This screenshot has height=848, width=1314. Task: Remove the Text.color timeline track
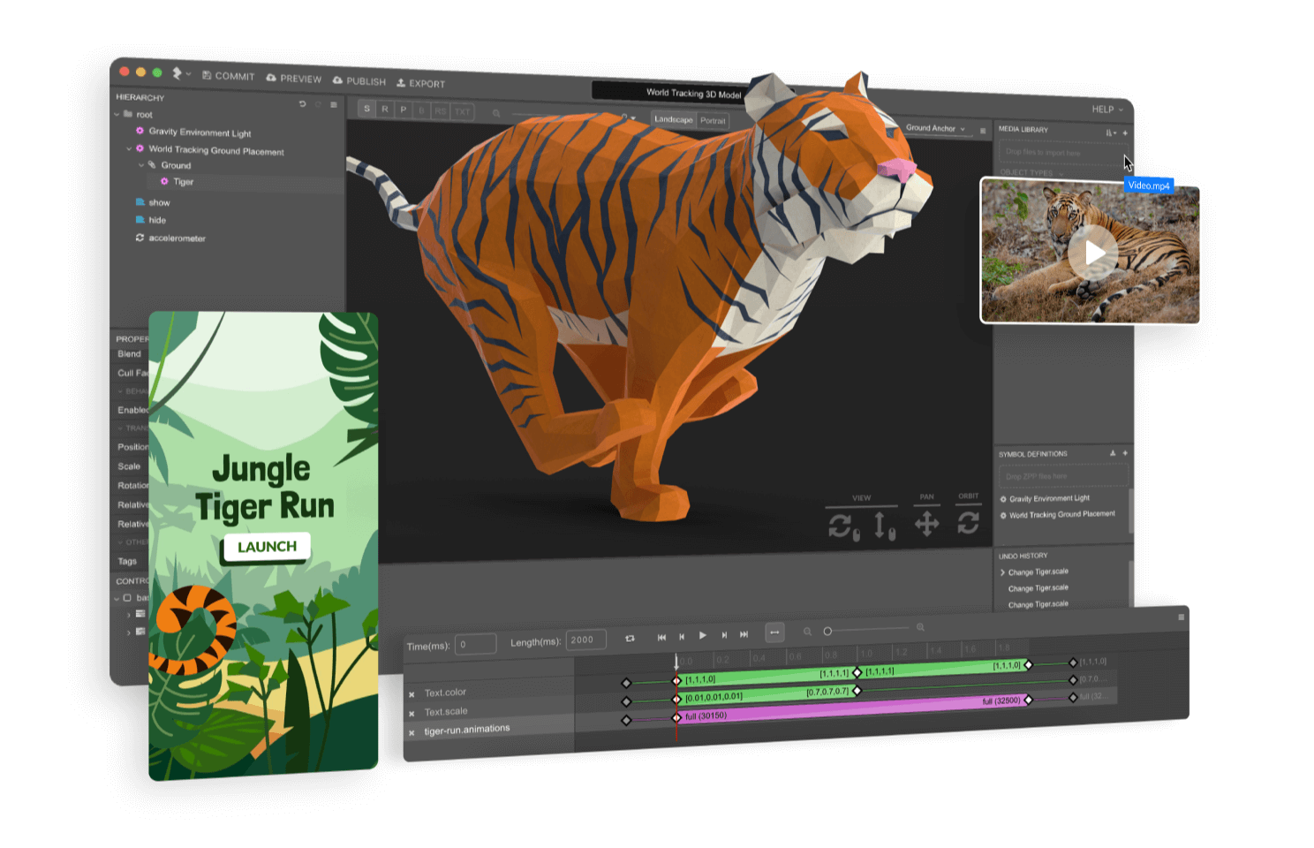coord(412,693)
